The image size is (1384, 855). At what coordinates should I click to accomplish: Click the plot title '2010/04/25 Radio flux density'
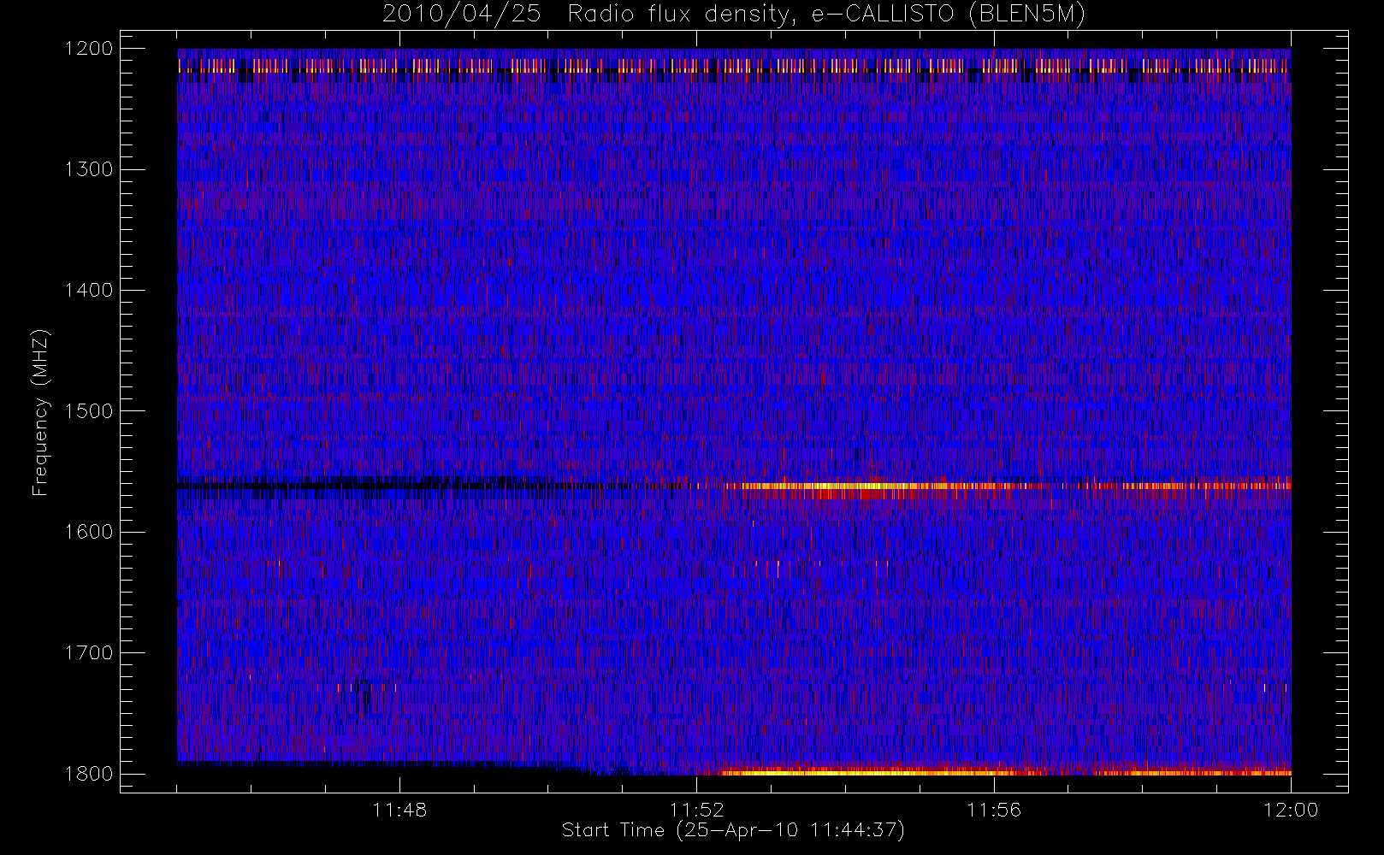coord(733,15)
